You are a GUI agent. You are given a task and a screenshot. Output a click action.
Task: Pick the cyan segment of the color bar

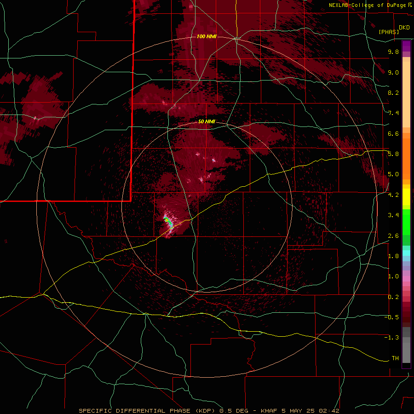click(x=406, y=253)
